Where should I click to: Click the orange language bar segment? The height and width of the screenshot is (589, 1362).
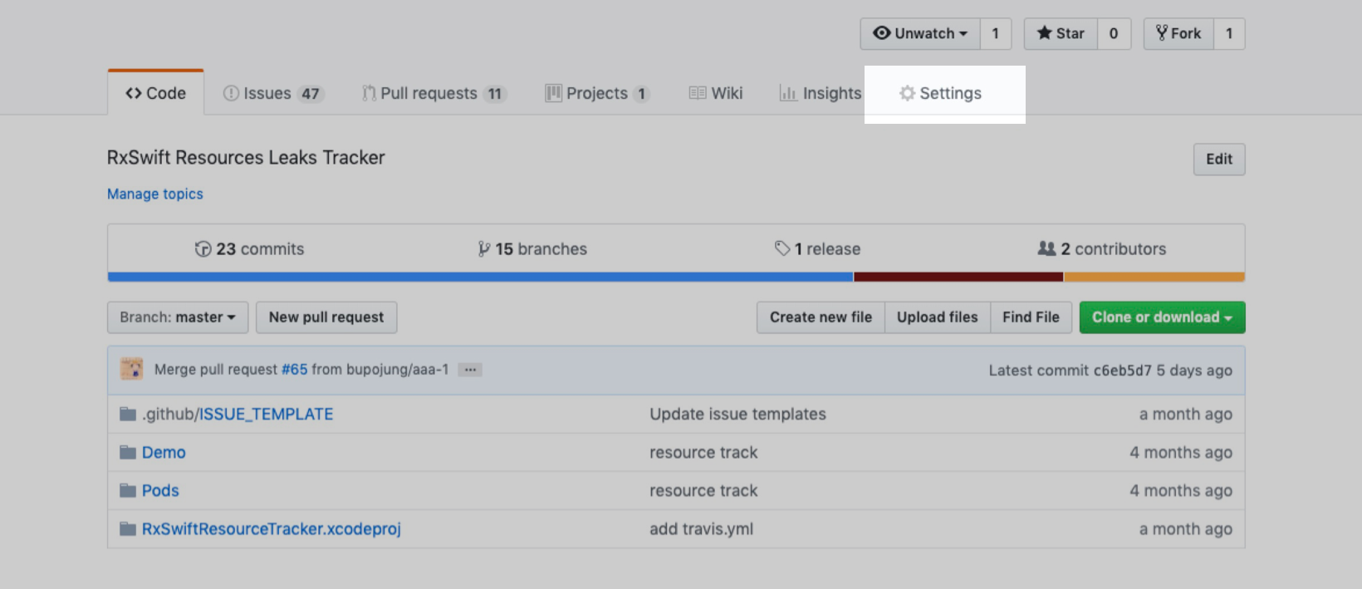[1154, 277]
